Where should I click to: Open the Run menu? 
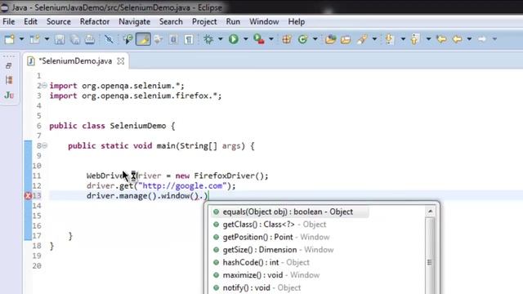(x=233, y=22)
